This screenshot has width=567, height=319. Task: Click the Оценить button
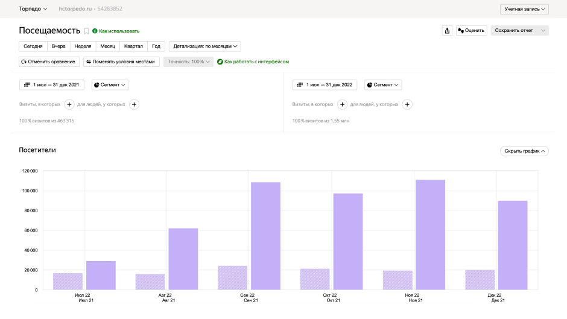pyautogui.click(x=472, y=31)
